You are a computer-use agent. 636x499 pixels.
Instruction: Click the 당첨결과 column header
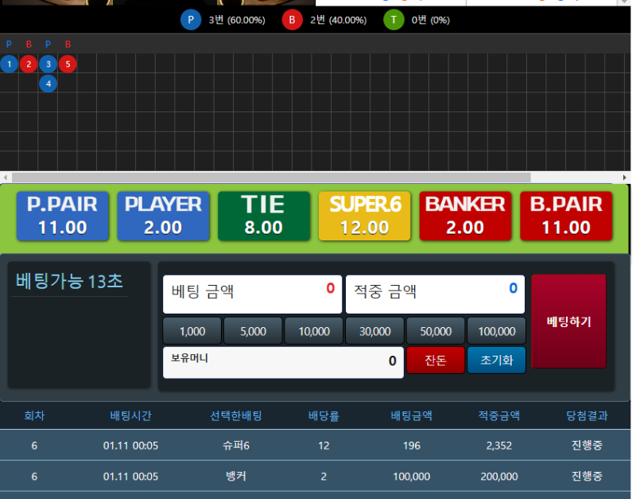(587, 415)
